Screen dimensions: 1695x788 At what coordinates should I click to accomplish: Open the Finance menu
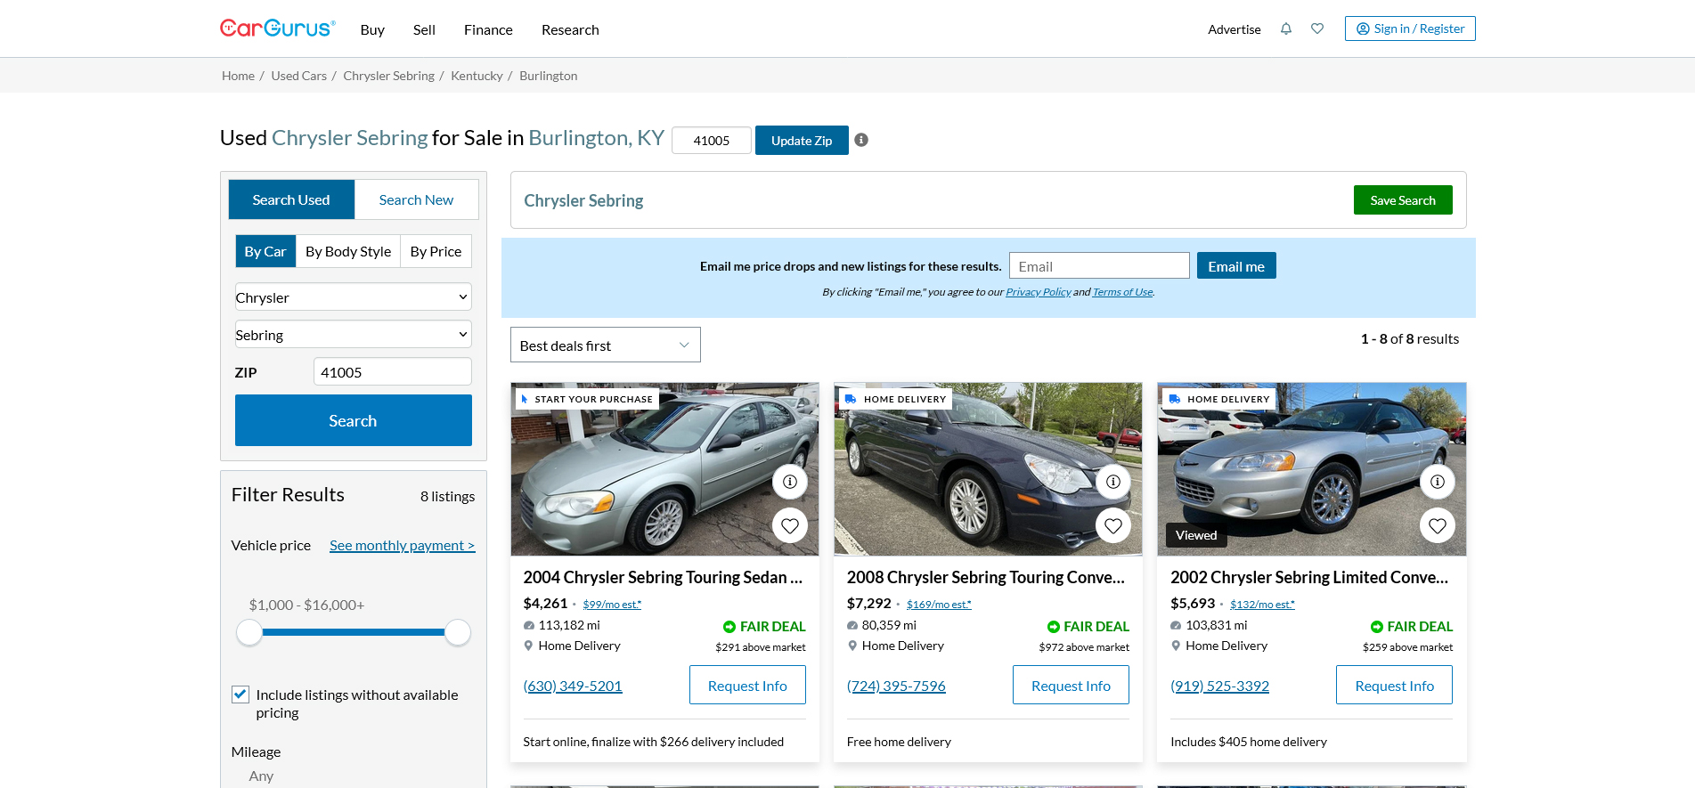coord(488,29)
